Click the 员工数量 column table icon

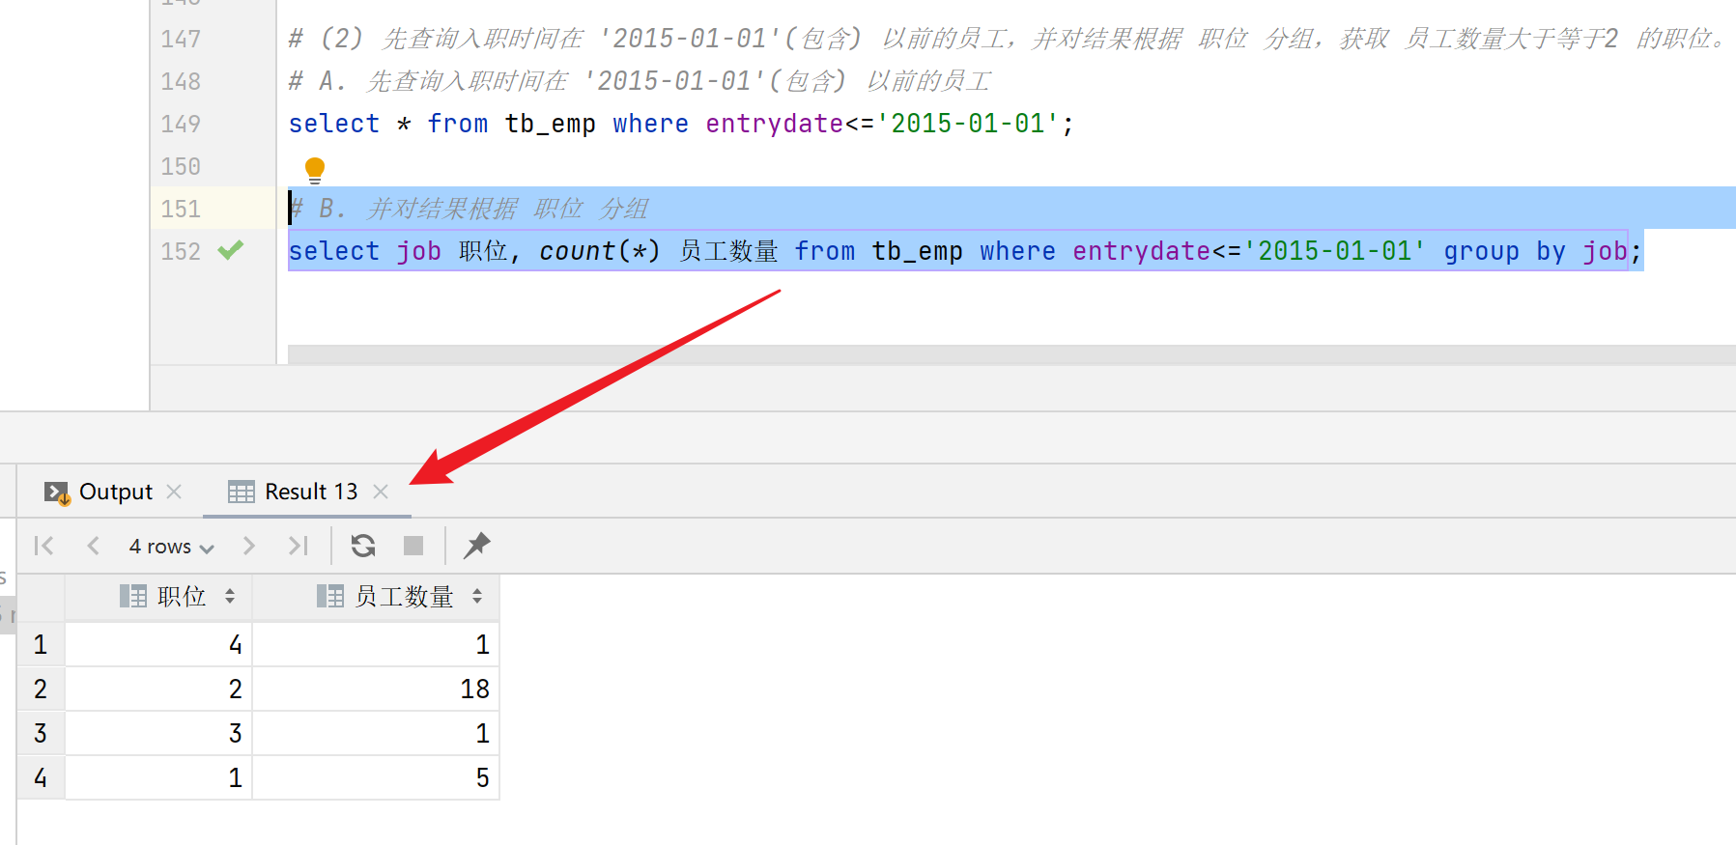click(x=330, y=596)
